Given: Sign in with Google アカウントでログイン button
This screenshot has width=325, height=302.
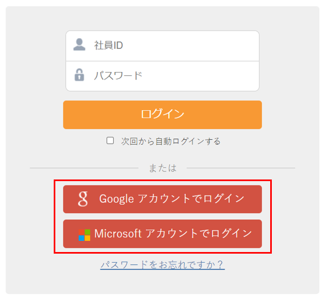Looking at the screenshot, I should point(162,199).
